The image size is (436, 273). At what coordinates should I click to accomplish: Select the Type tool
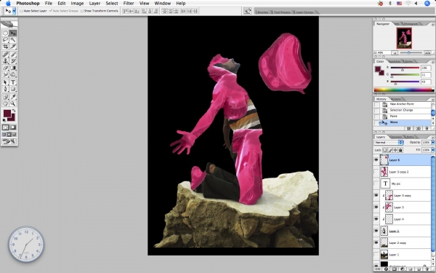click(13, 82)
